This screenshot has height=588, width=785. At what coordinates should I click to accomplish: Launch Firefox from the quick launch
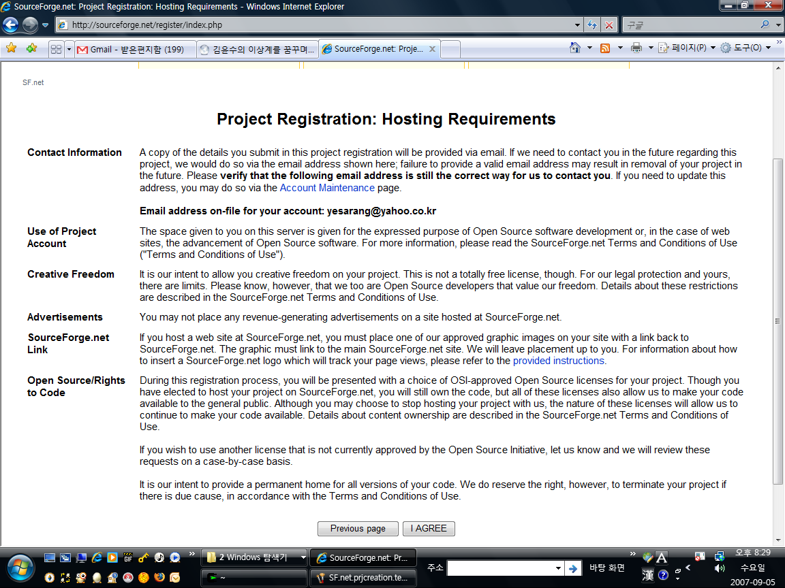click(159, 578)
